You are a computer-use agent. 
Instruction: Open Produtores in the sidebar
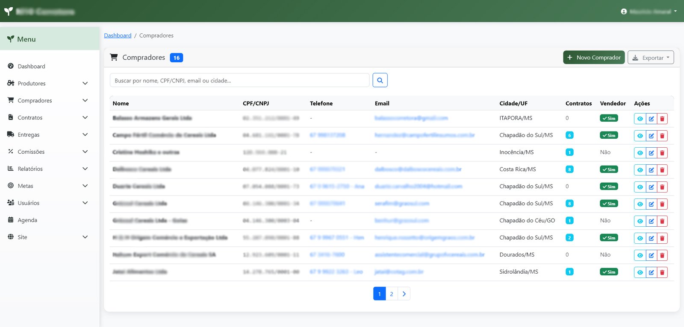click(x=32, y=83)
